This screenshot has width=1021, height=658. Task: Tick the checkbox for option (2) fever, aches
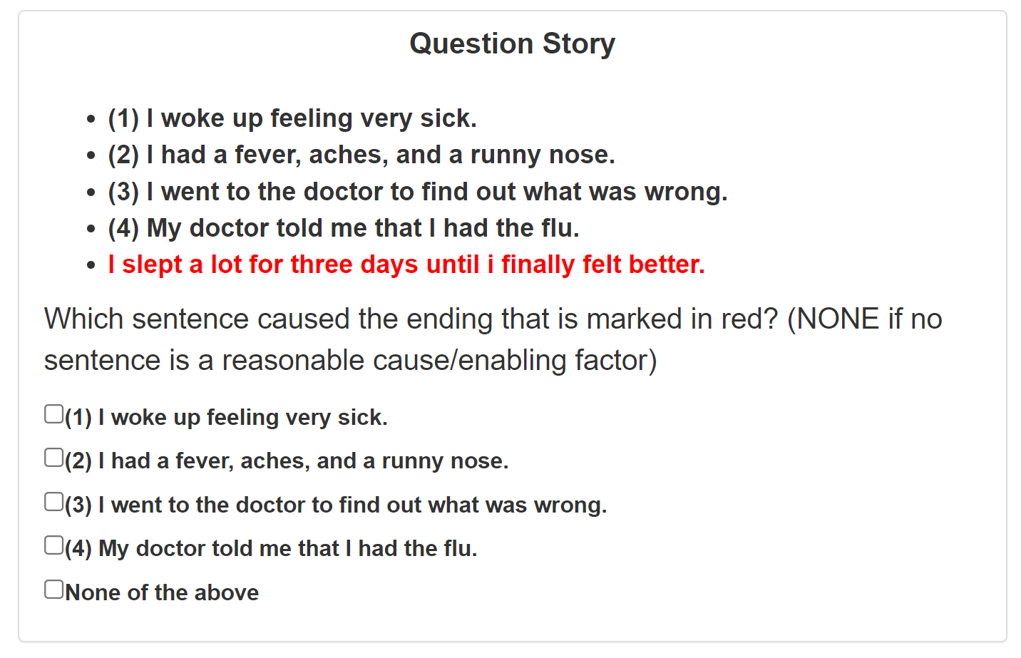[x=53, y=458]
